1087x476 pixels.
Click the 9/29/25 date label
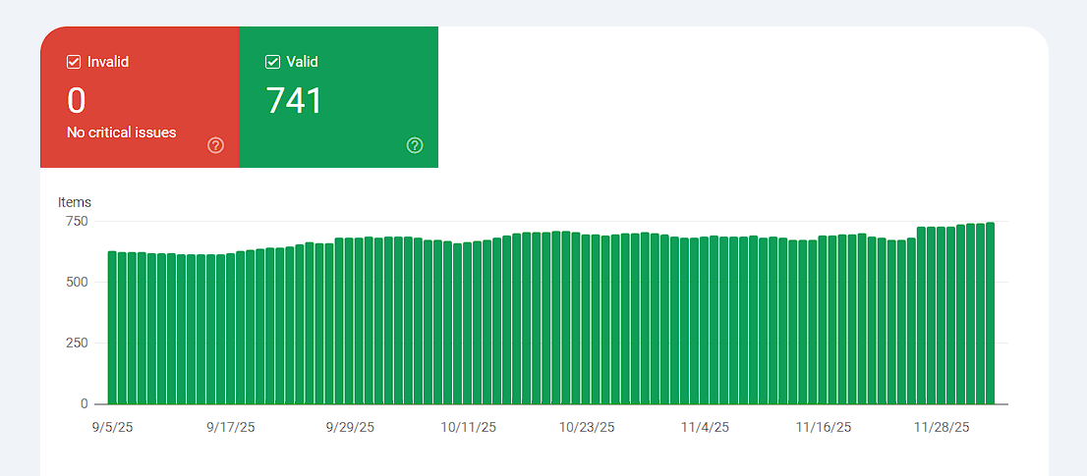click(x=350, y=428)
